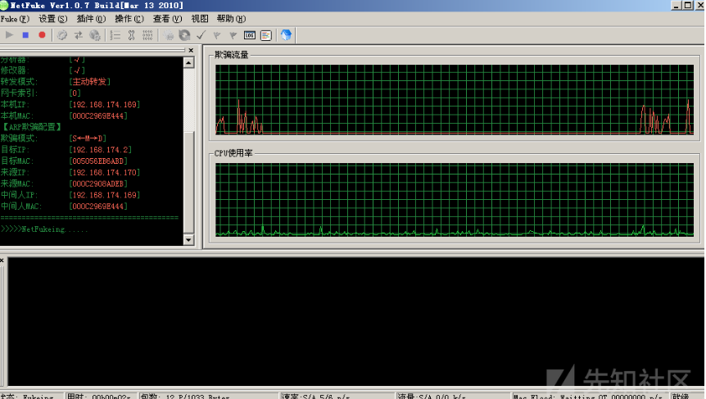Screen dimensions: 706x399
Task: Click the 速率 rate status entry
Action: coord(337,396)
